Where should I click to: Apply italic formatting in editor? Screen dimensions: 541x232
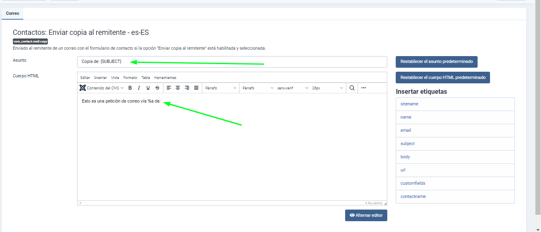pos(139,88)
